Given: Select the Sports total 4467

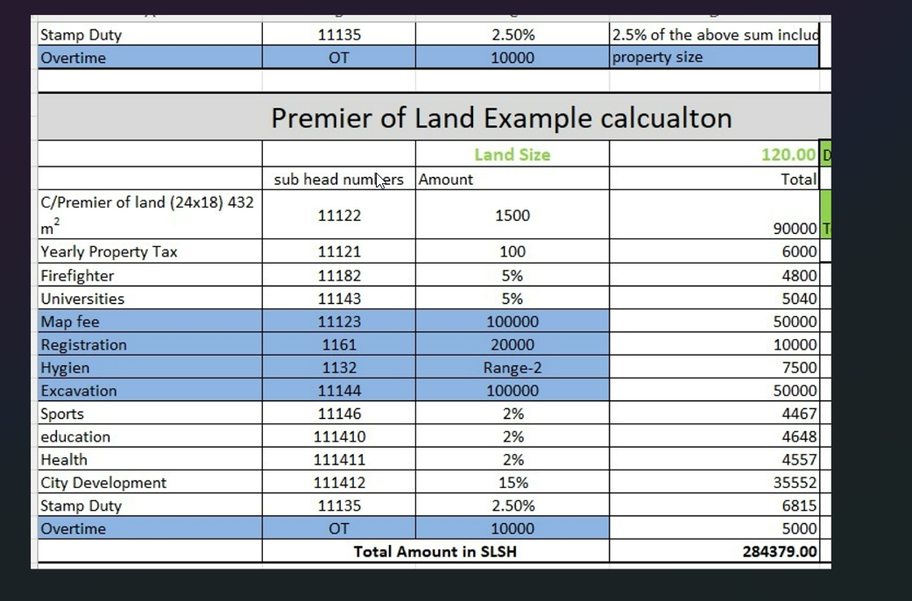Looking at the screenshot, I should click(x=714, y=414).
